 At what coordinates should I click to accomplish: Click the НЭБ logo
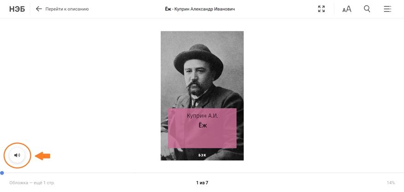[x=17, y=9]
